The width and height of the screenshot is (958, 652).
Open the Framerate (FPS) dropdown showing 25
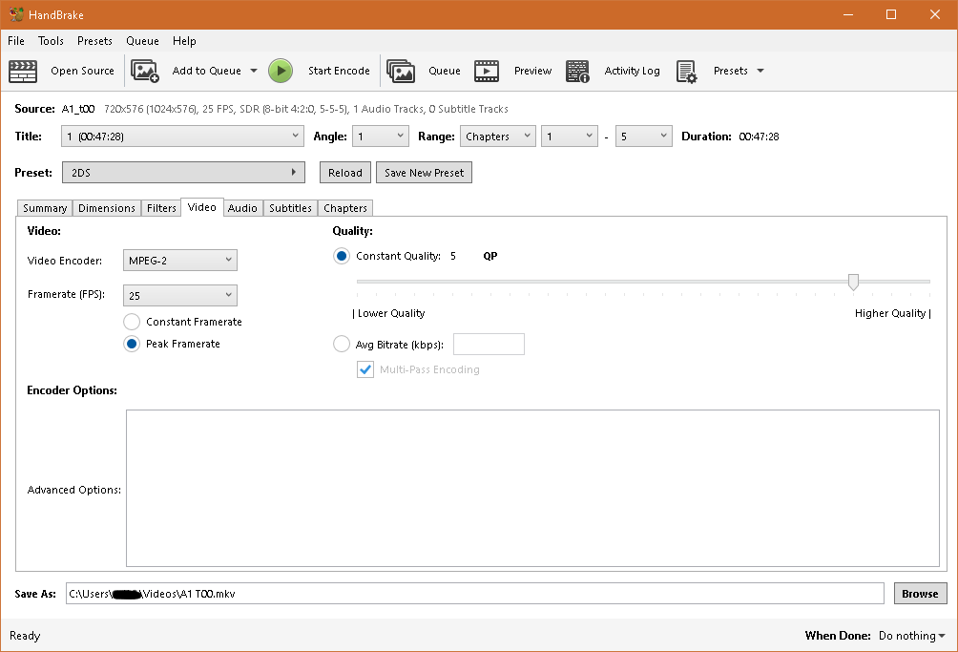coord(179,296)
